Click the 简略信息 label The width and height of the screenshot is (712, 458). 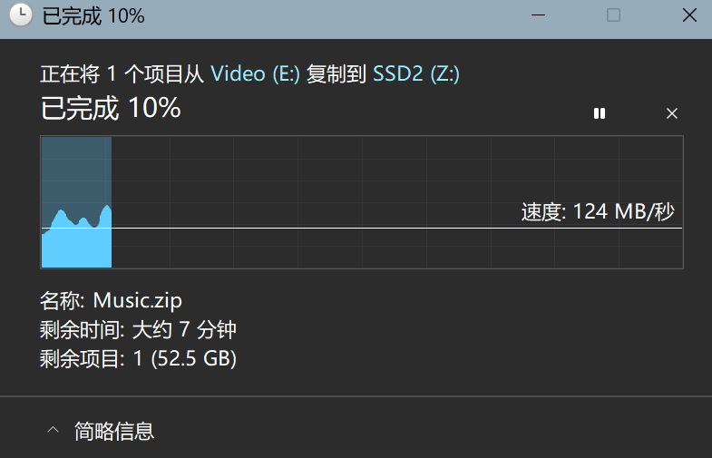pos(114,431)
